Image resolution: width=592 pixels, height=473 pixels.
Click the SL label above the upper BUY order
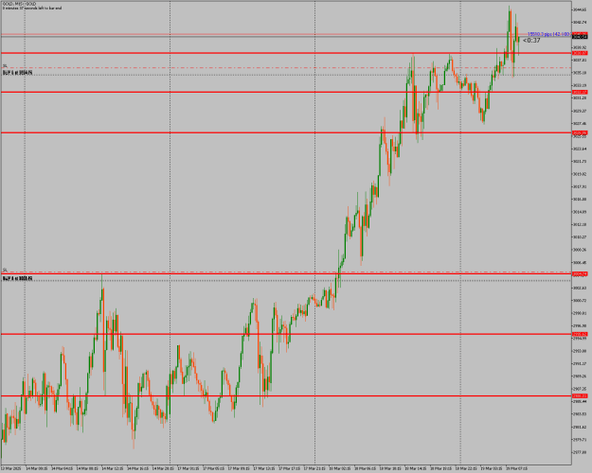pyautogui.click(x=5, y=66)
